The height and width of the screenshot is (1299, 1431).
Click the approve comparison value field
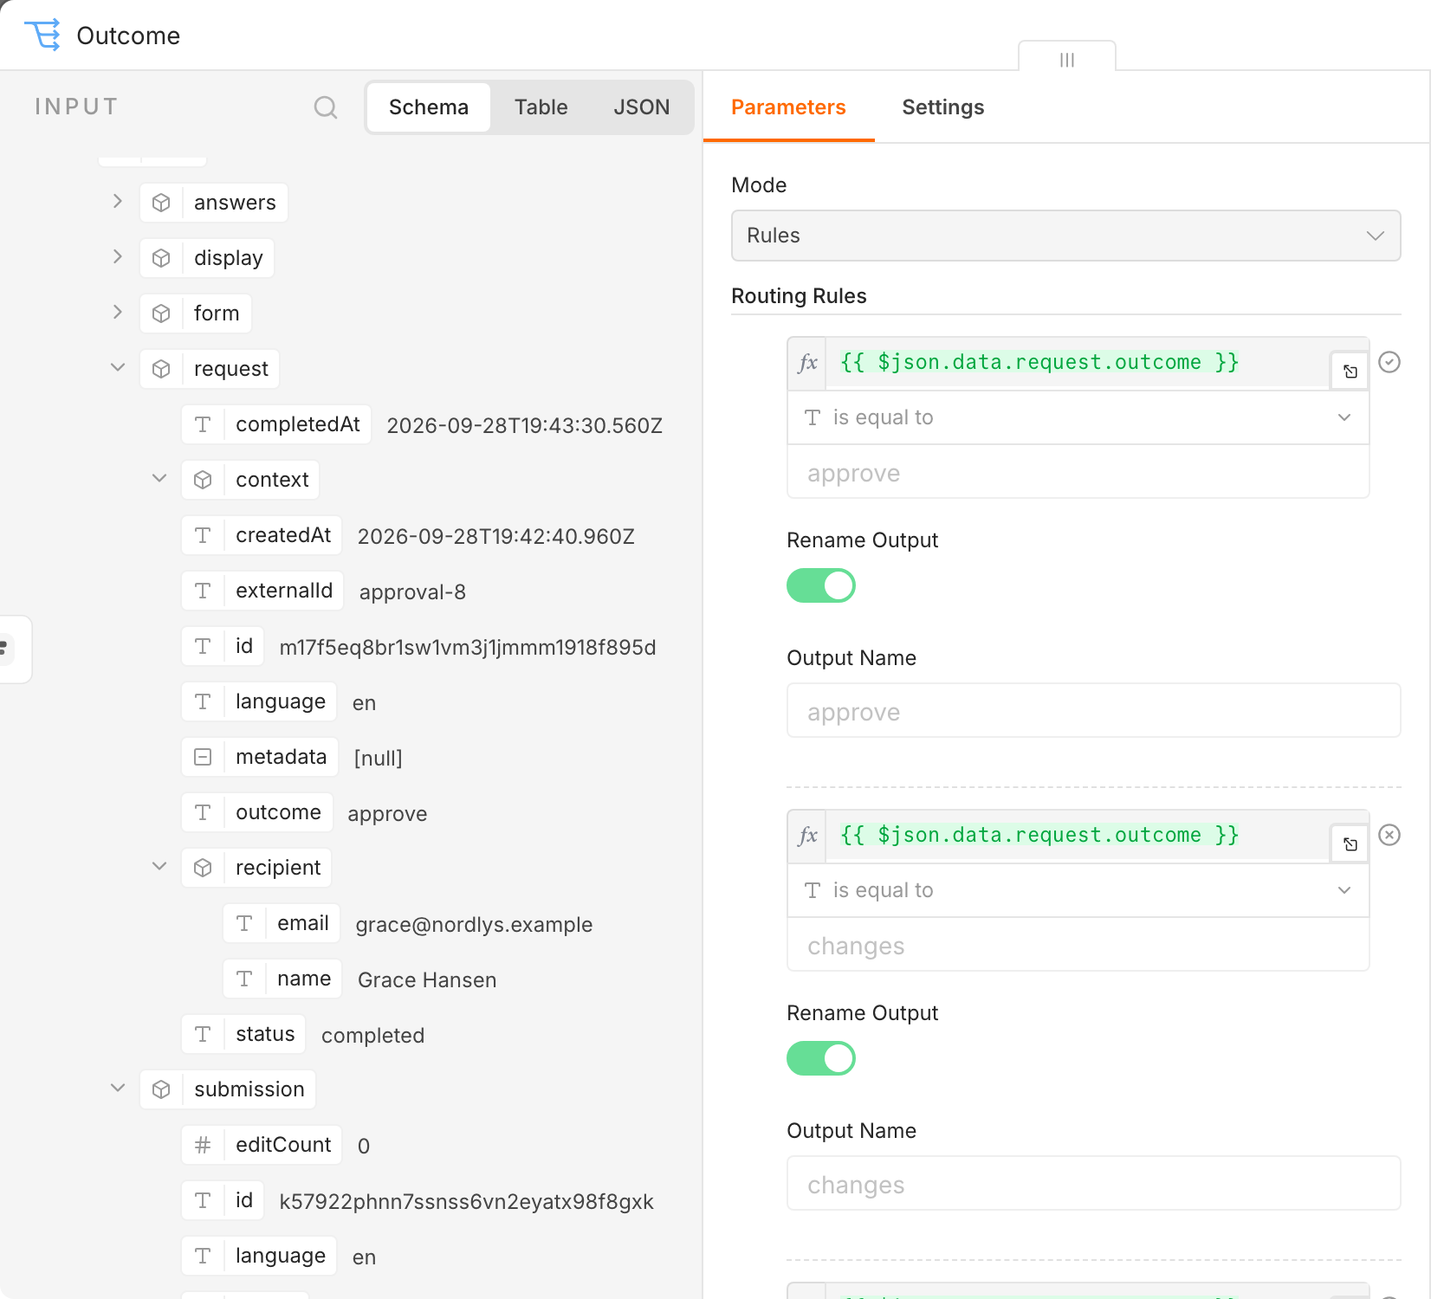pyautogui.click(x=1078, y=473)
